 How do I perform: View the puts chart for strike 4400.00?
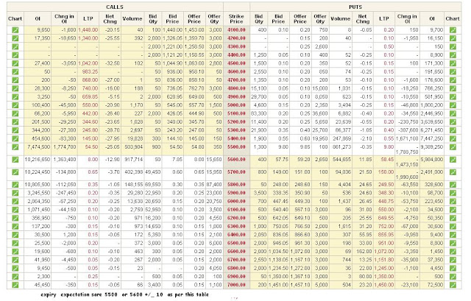click(453, 55)
